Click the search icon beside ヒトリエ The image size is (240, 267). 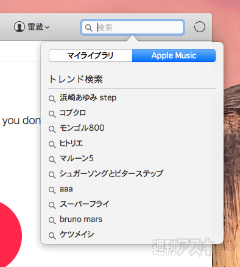pos(52,144)
